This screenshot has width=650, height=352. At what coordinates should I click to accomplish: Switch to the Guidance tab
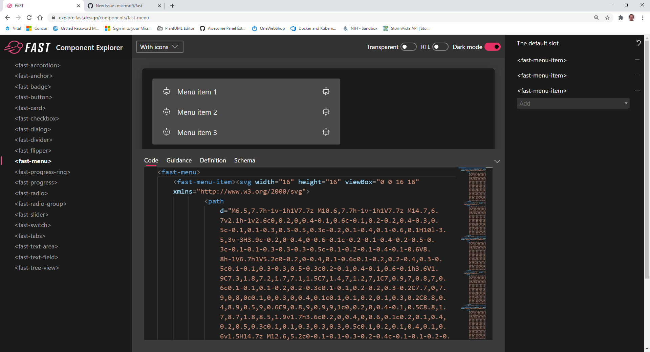point(179,160)
